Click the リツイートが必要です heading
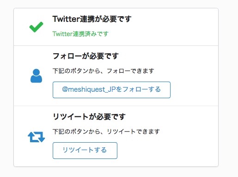Screen dimensions: 238x177 click(x=89, y=117)
